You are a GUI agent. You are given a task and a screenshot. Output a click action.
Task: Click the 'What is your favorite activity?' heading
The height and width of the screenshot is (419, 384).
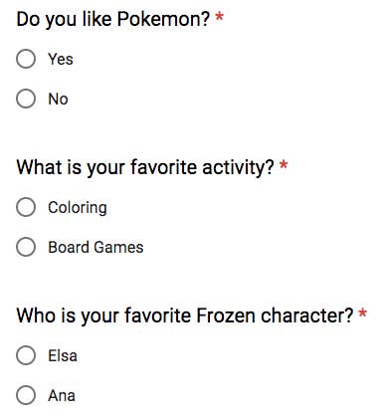[145, 167]
